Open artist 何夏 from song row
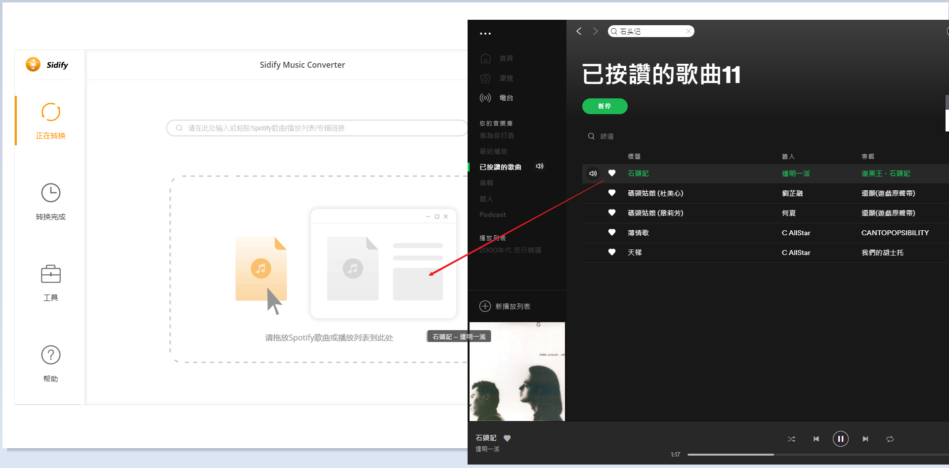 pyautogui.click(x=789, y=213)
